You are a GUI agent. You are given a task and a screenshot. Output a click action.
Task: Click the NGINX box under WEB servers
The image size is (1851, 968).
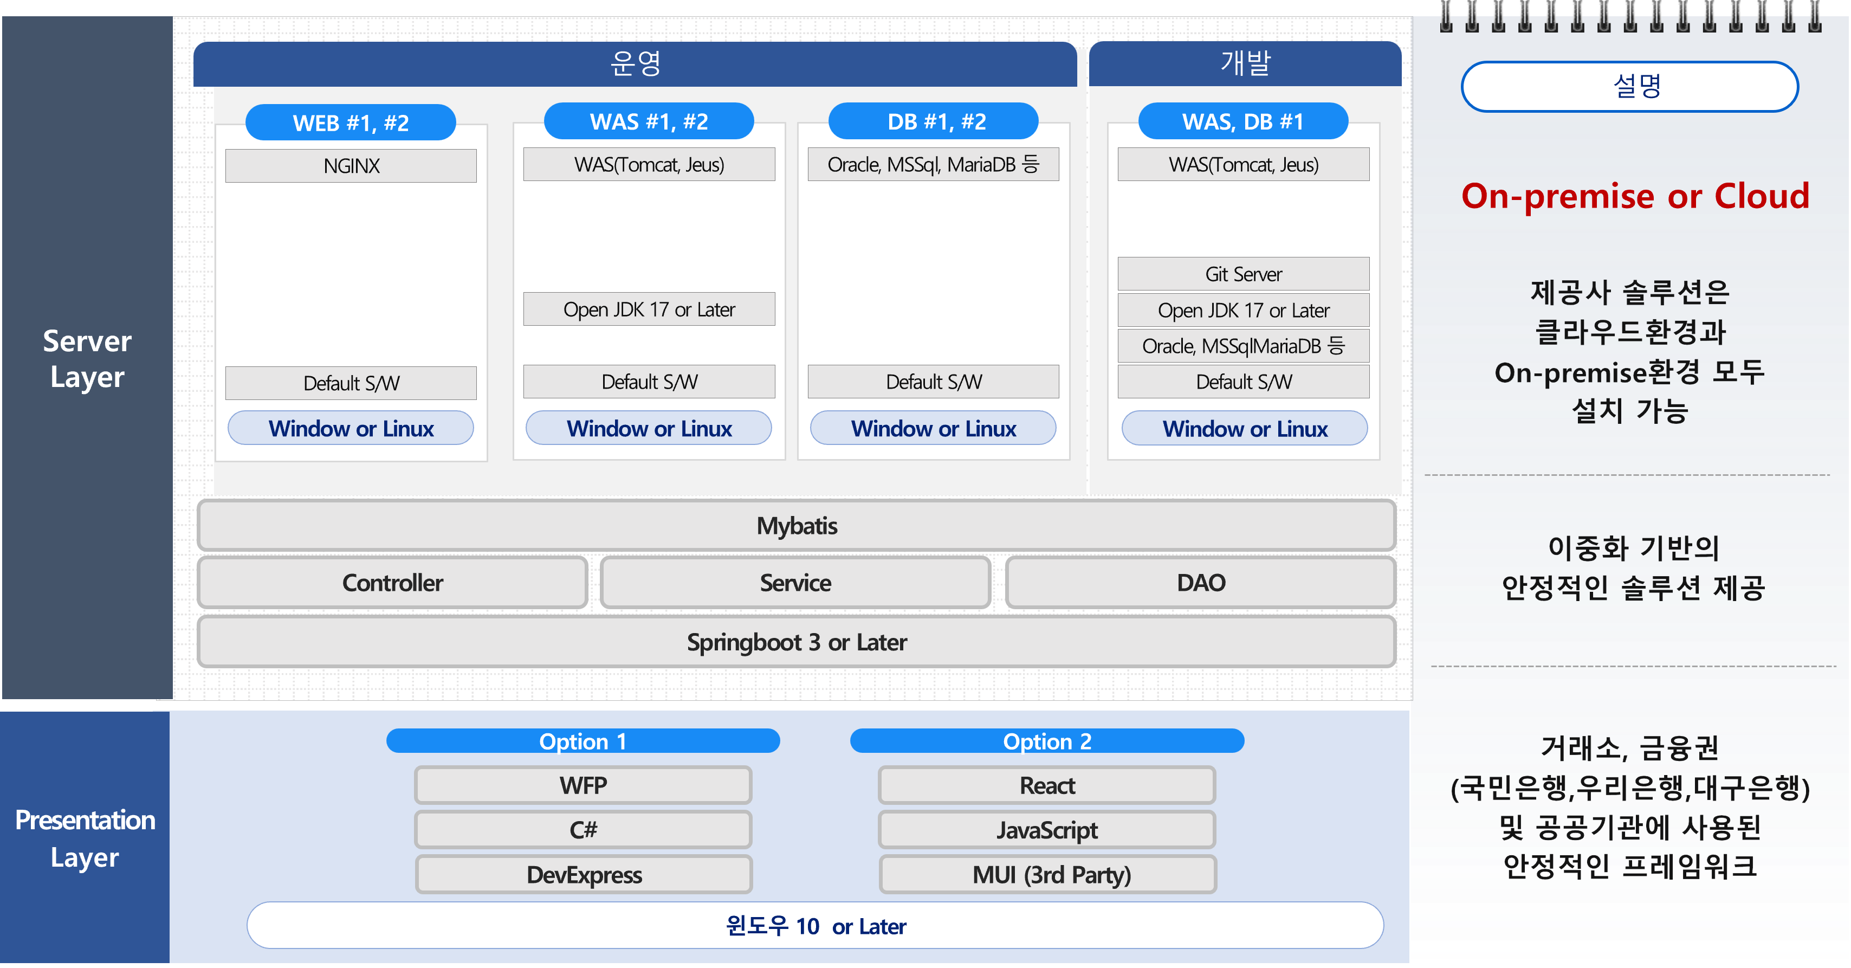(351, 166)
